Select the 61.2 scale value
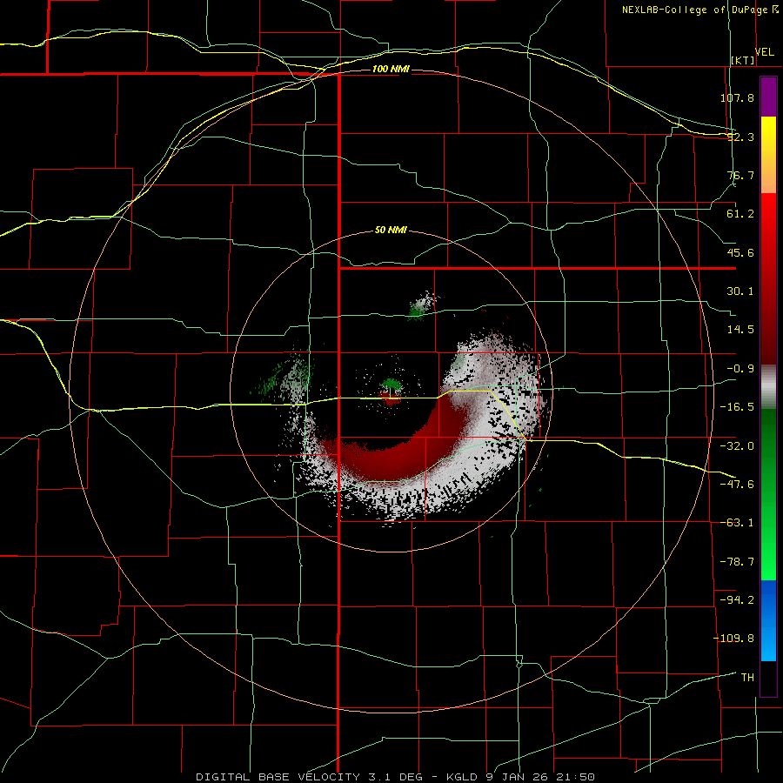The width and height of the screenshot is (783, 783). (x=740, y=214)
